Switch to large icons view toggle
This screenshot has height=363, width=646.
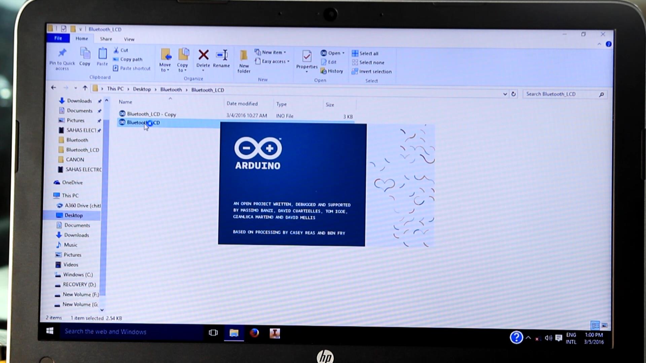(605, 325)
